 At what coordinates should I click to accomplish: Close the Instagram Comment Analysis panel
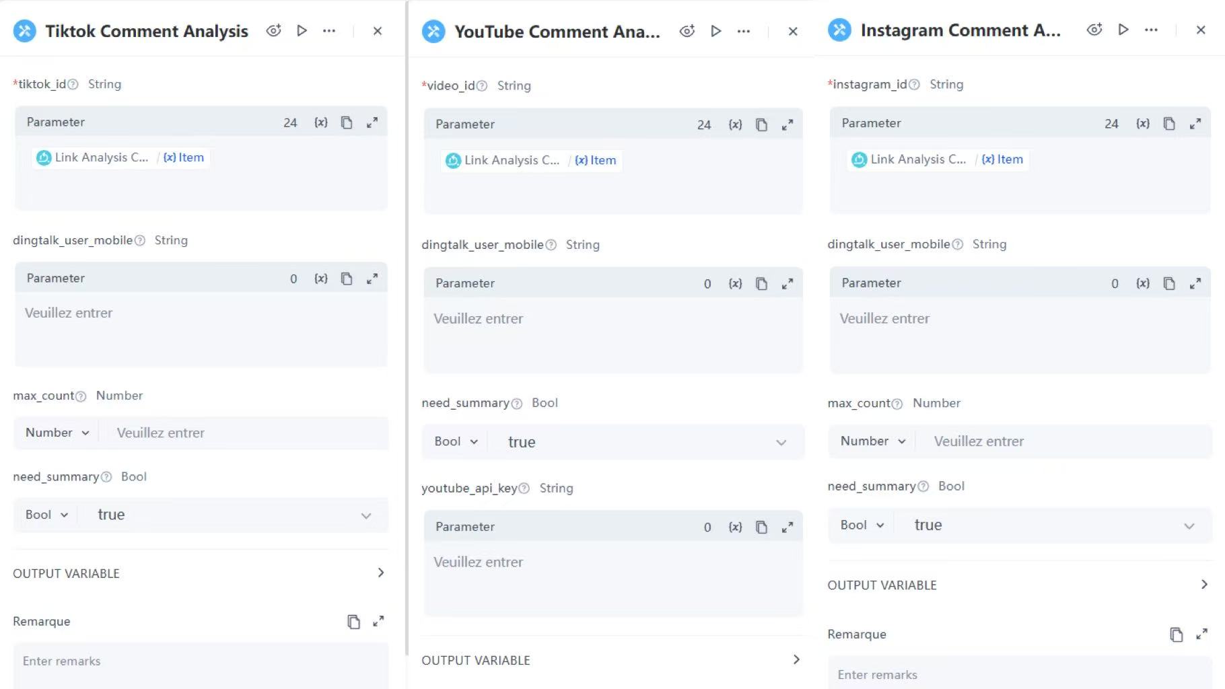[x=1201, y=30]
